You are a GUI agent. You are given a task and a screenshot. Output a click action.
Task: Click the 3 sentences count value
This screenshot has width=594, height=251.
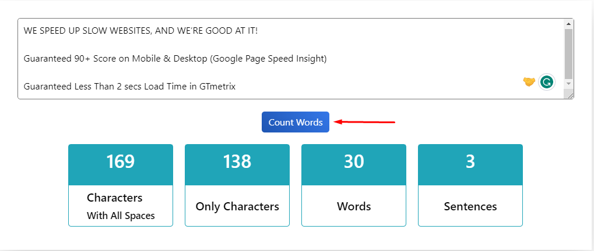click(470, 162)
